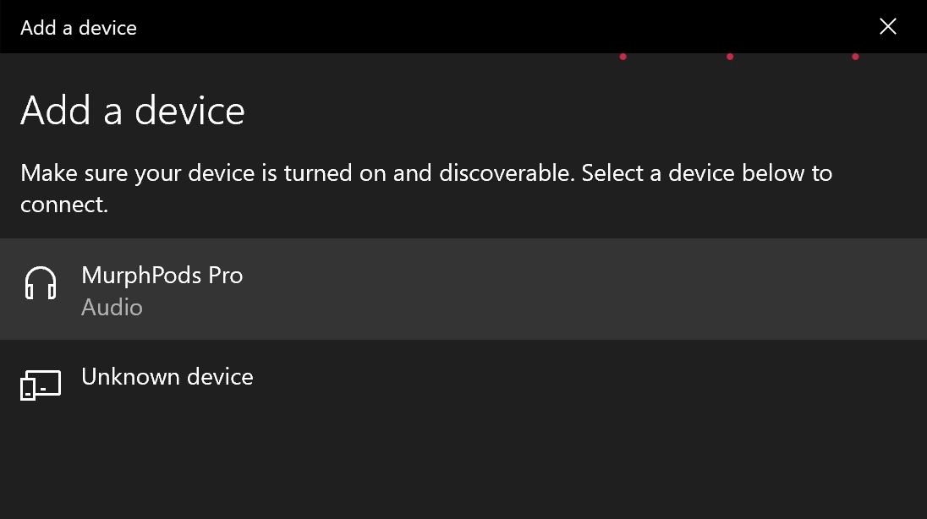The image size is (927, 519).
Task: Click the "MurphPods Pro" device name text
Action: coord(162,276)
